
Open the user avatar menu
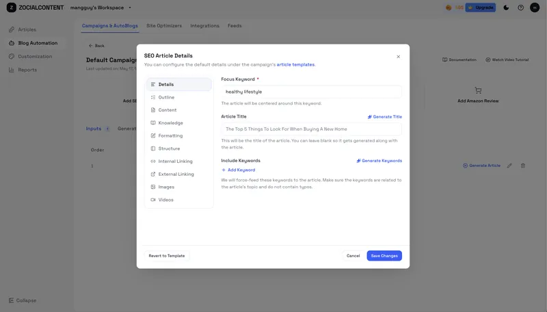tap(535, 8)
